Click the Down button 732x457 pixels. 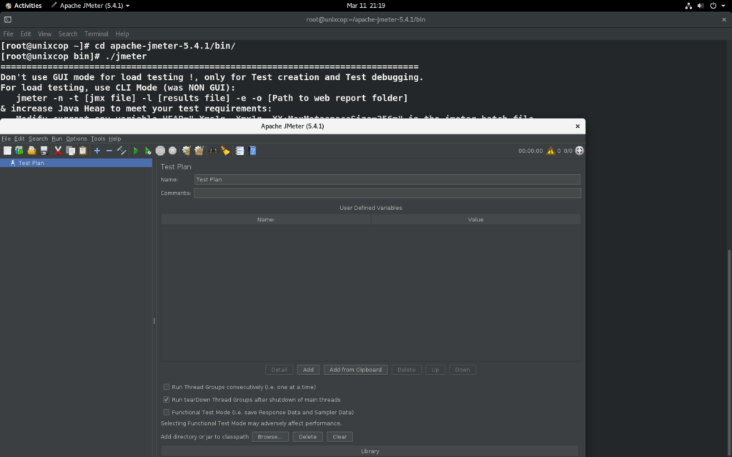(x=463, y=370)
